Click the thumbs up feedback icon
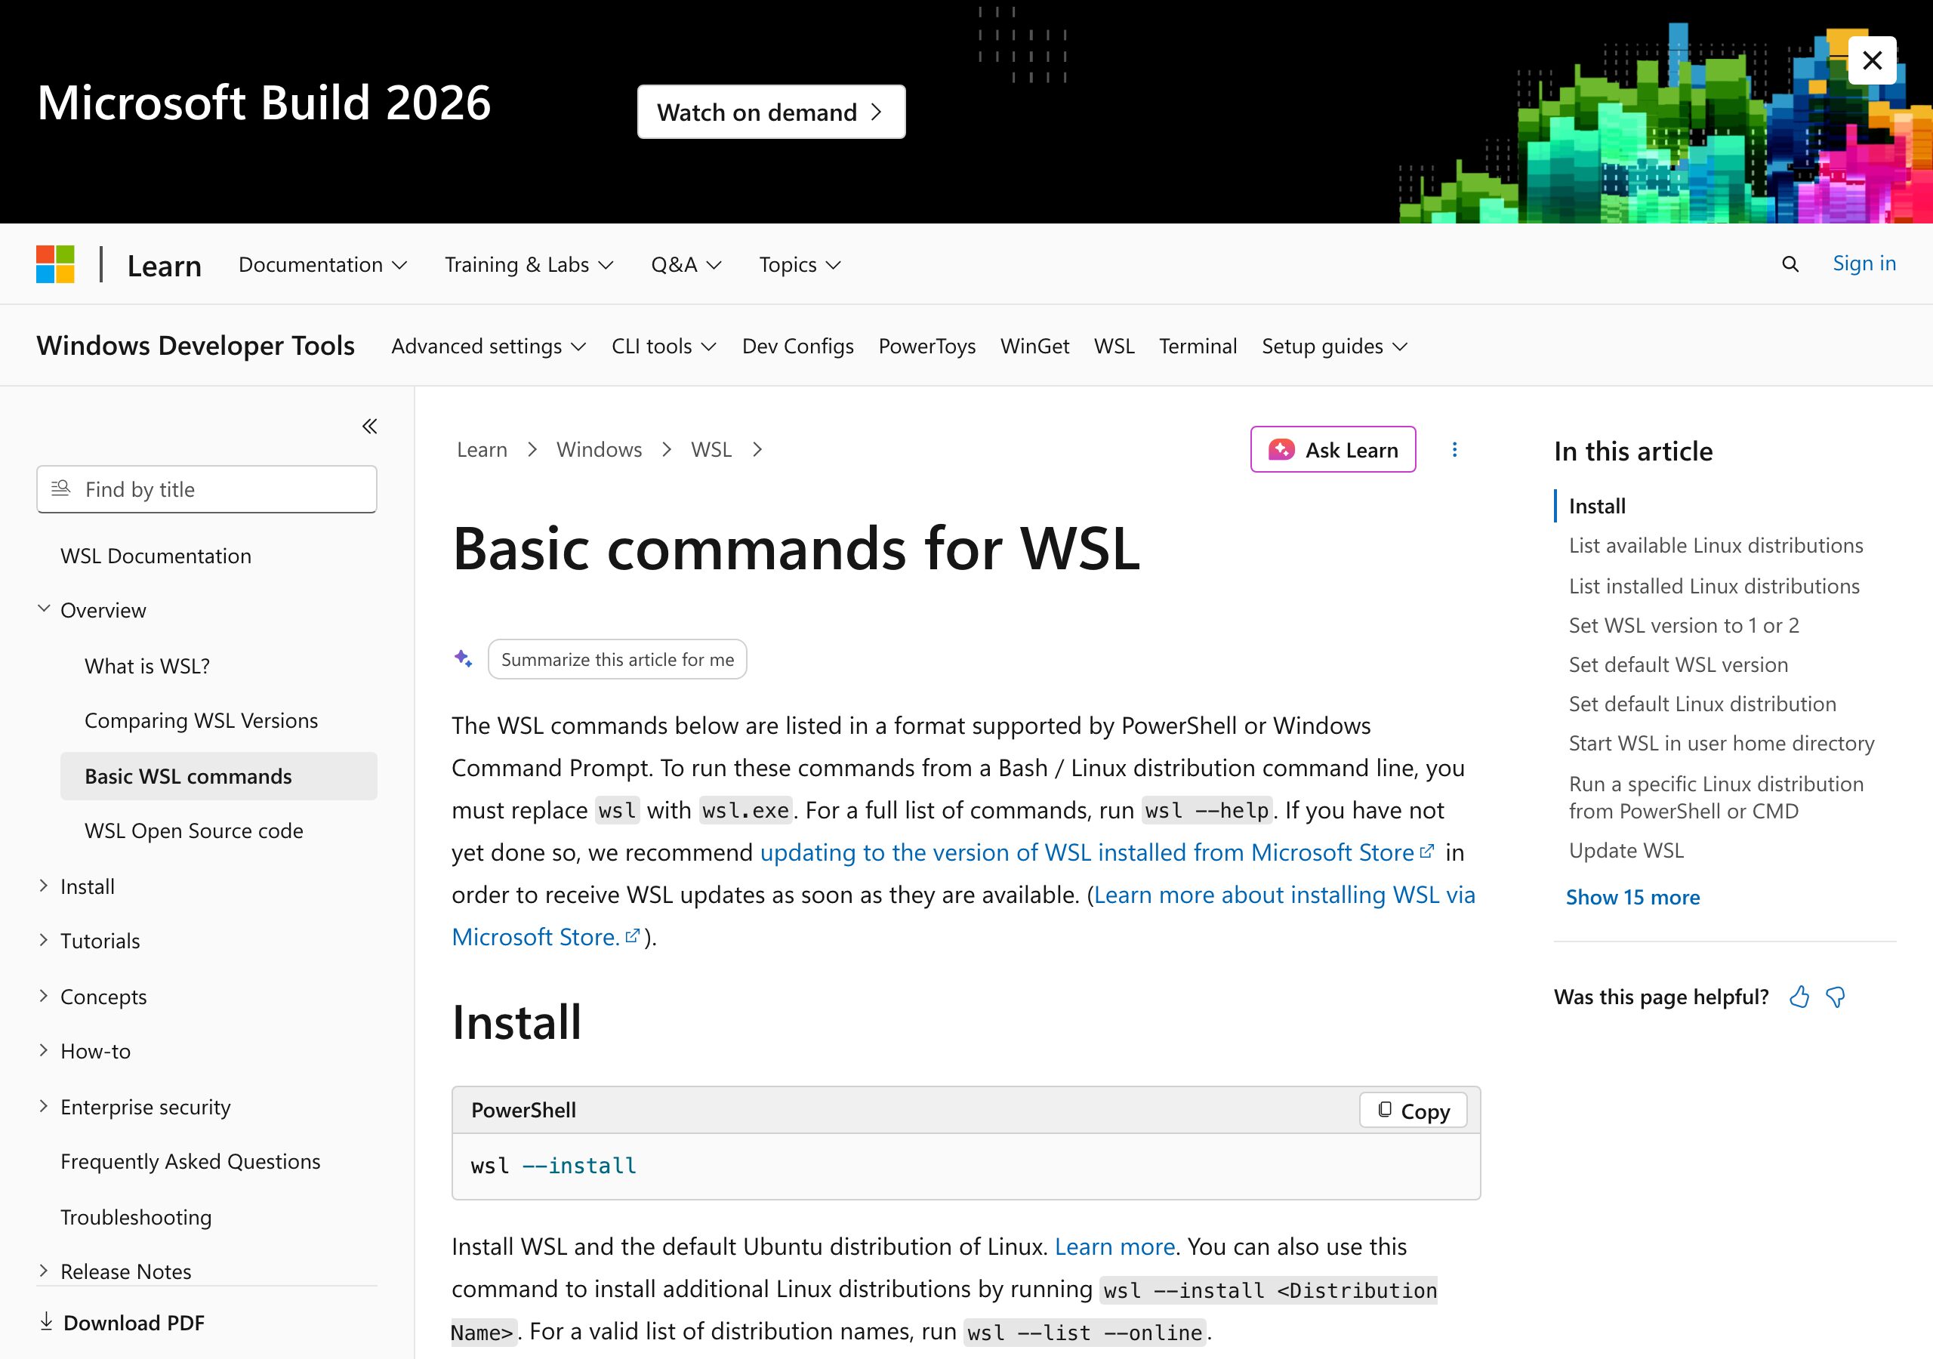The image size is (1933, 1359). [x=1799, y=997]
